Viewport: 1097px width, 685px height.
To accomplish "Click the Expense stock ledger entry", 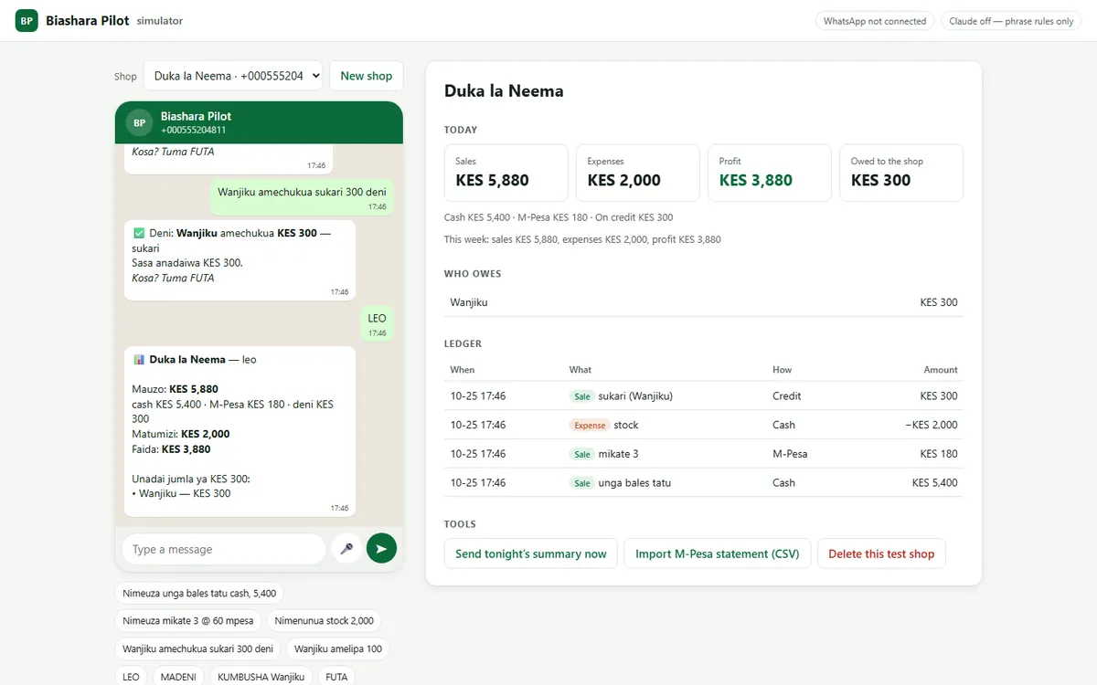I will click(704, 425).
